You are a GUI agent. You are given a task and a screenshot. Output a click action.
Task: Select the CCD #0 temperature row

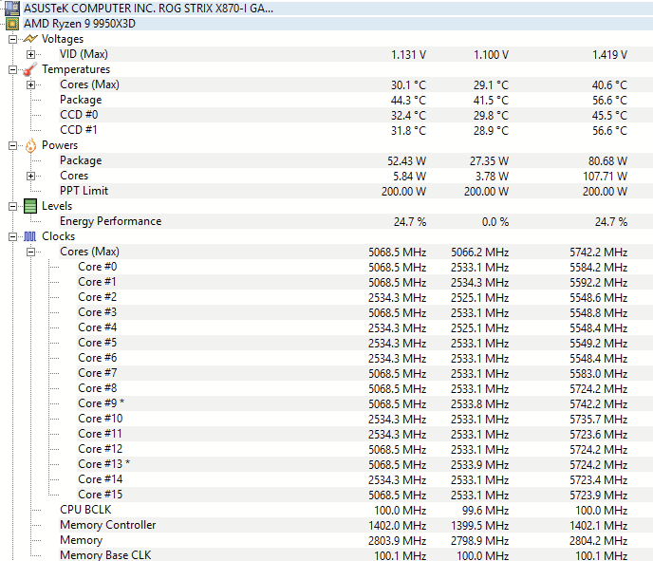pyautogui.click(x=79, y=115)
